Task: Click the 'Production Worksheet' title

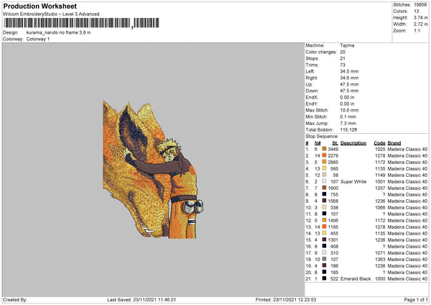Action: point(40,6)
